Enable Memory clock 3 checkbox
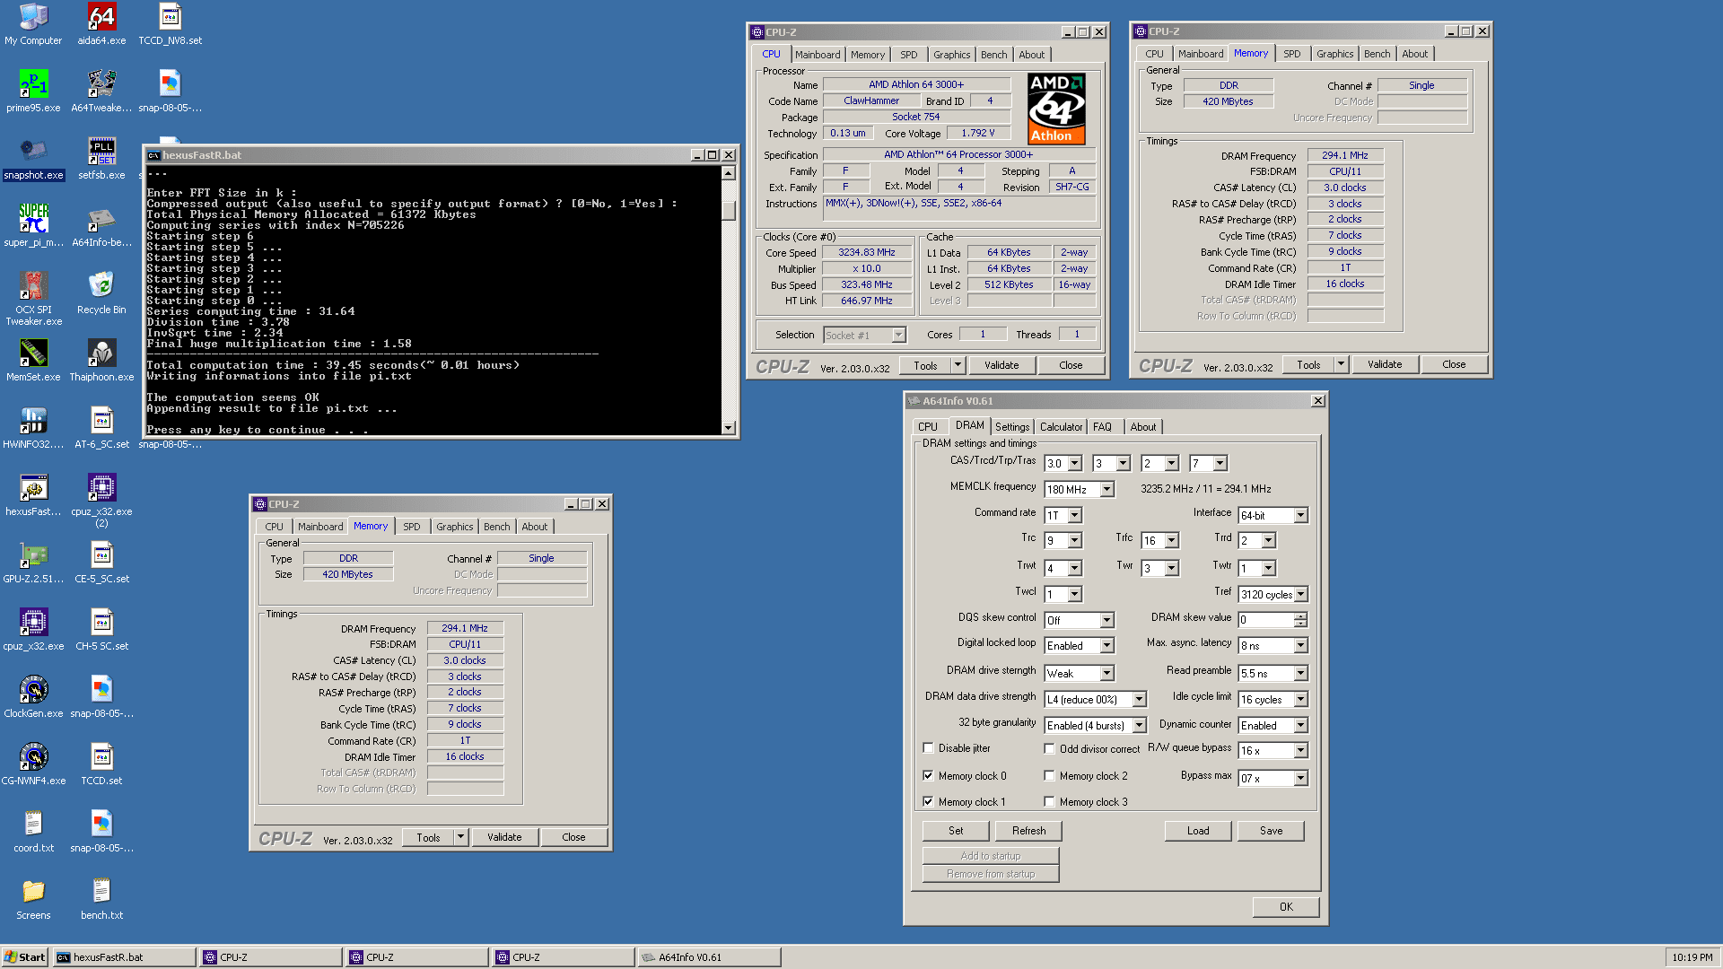1723x969 pixels. click(1049, 801)
